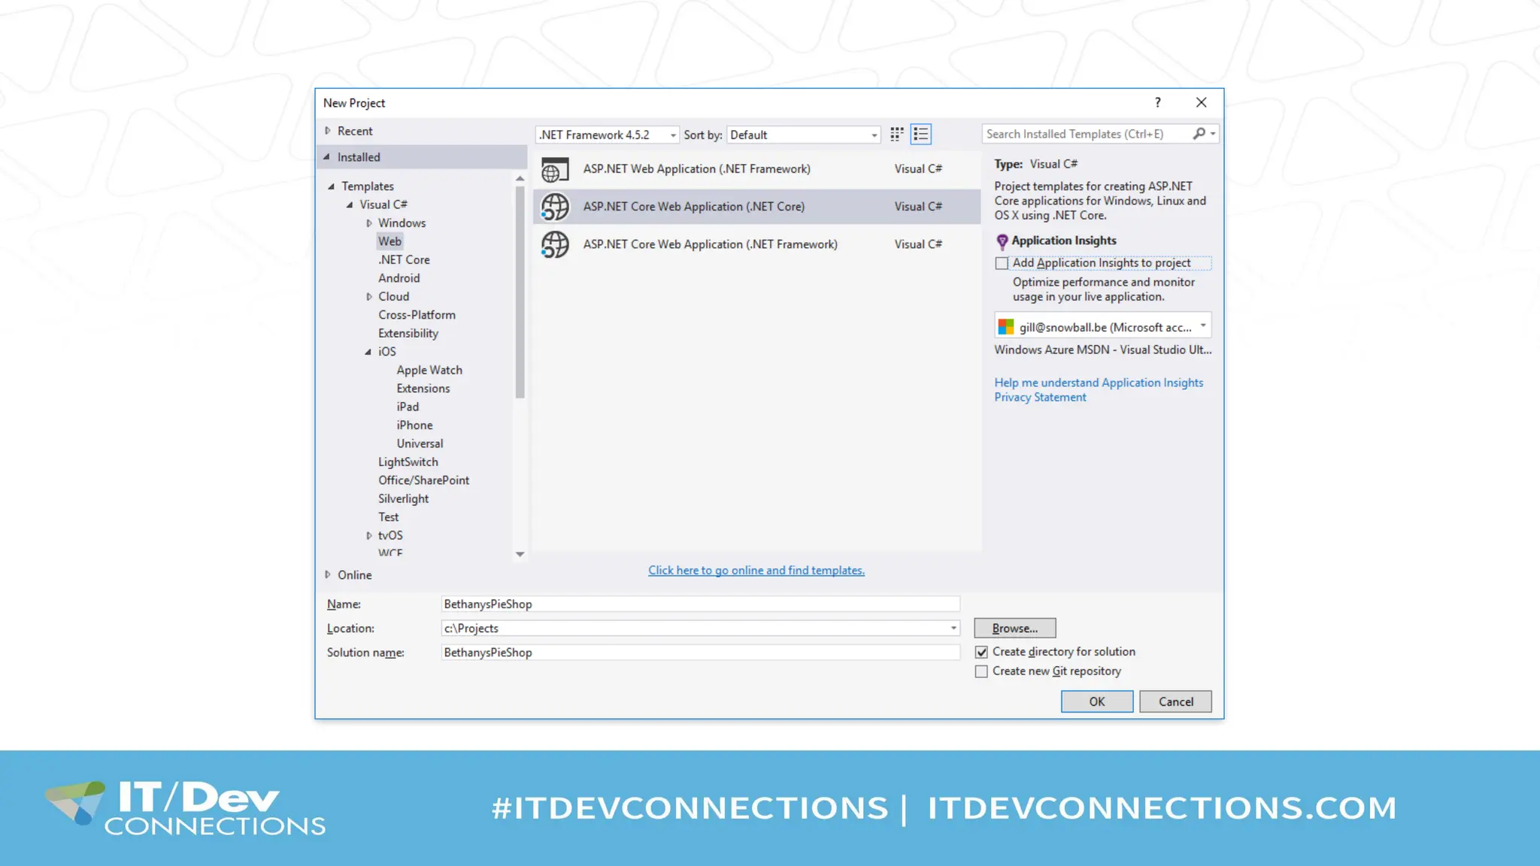Image resolution: width=1540 pixels, height=866 pixels.
Task: Uncheck Create directory for solution
Action: [981, 652]
